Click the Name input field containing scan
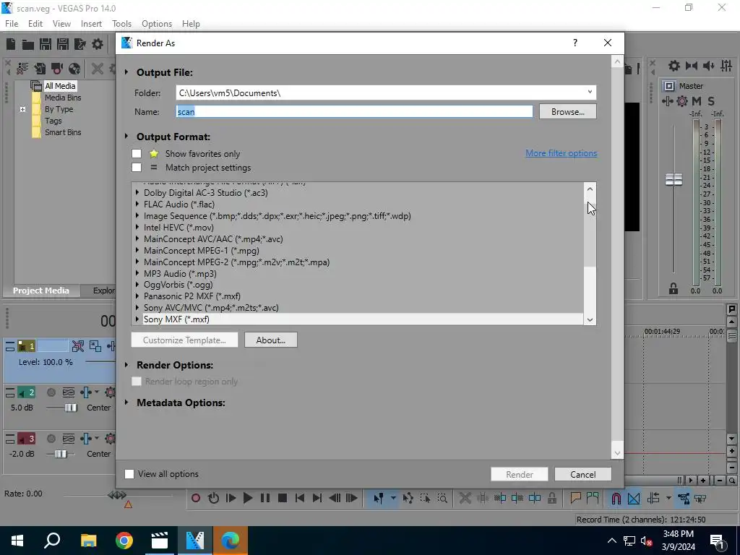The height and width of the screenshot is (555, 740). pyautogui.click(x=354, y=112)
